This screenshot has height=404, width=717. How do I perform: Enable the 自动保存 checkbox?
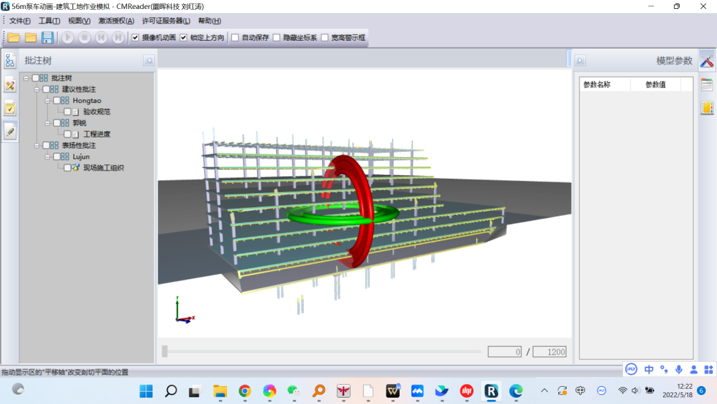click(235, 37)
